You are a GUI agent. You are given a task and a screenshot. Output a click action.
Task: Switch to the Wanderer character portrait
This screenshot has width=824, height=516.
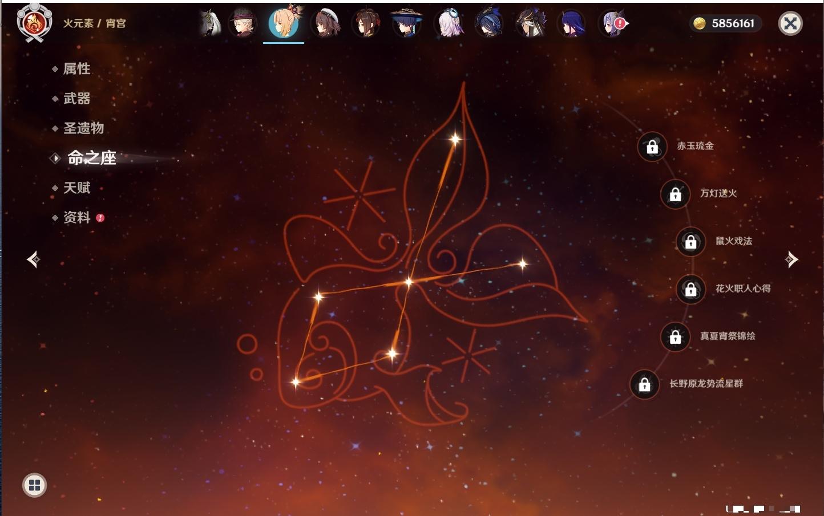[406, 23]
